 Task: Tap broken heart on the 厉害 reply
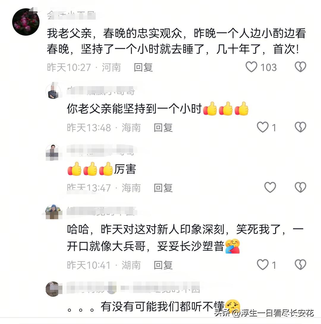tap(300, 187)
